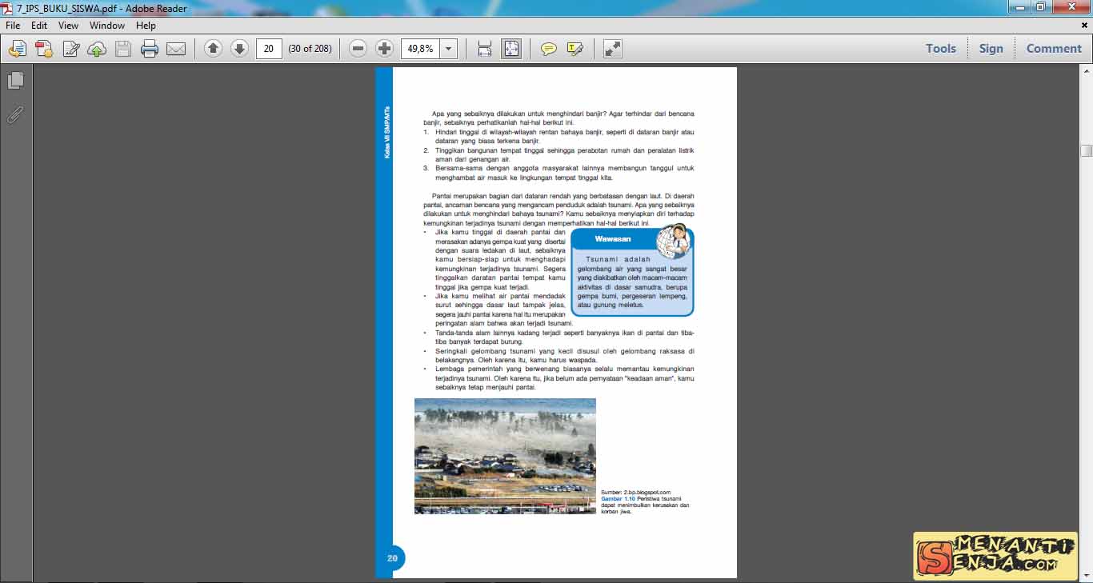1093x583 pixels.
Task: Click the "(30 of 208)" page count text
Action: 310,49
